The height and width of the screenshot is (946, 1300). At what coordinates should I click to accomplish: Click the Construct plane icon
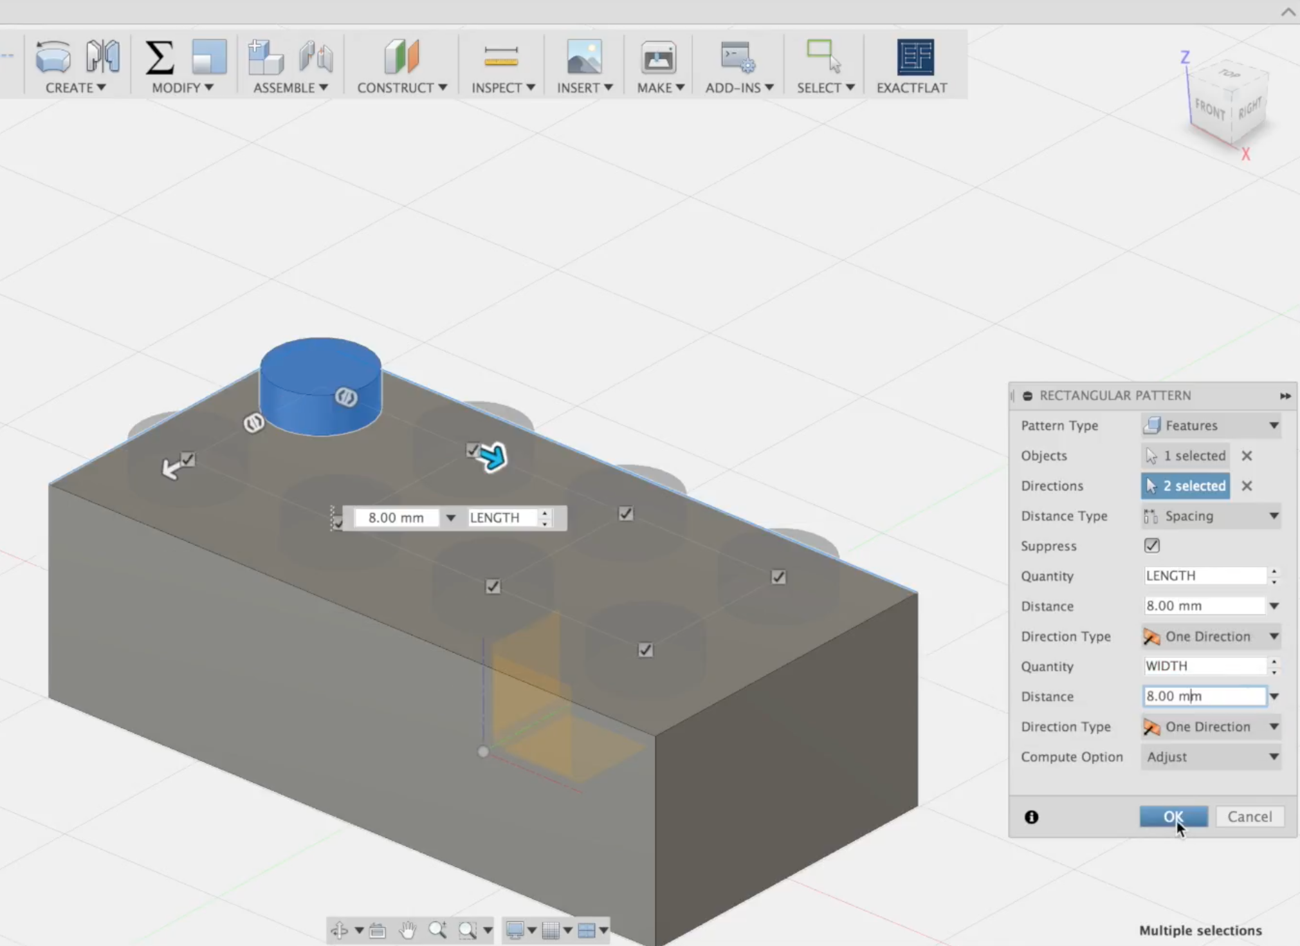[x=401, y=57]
